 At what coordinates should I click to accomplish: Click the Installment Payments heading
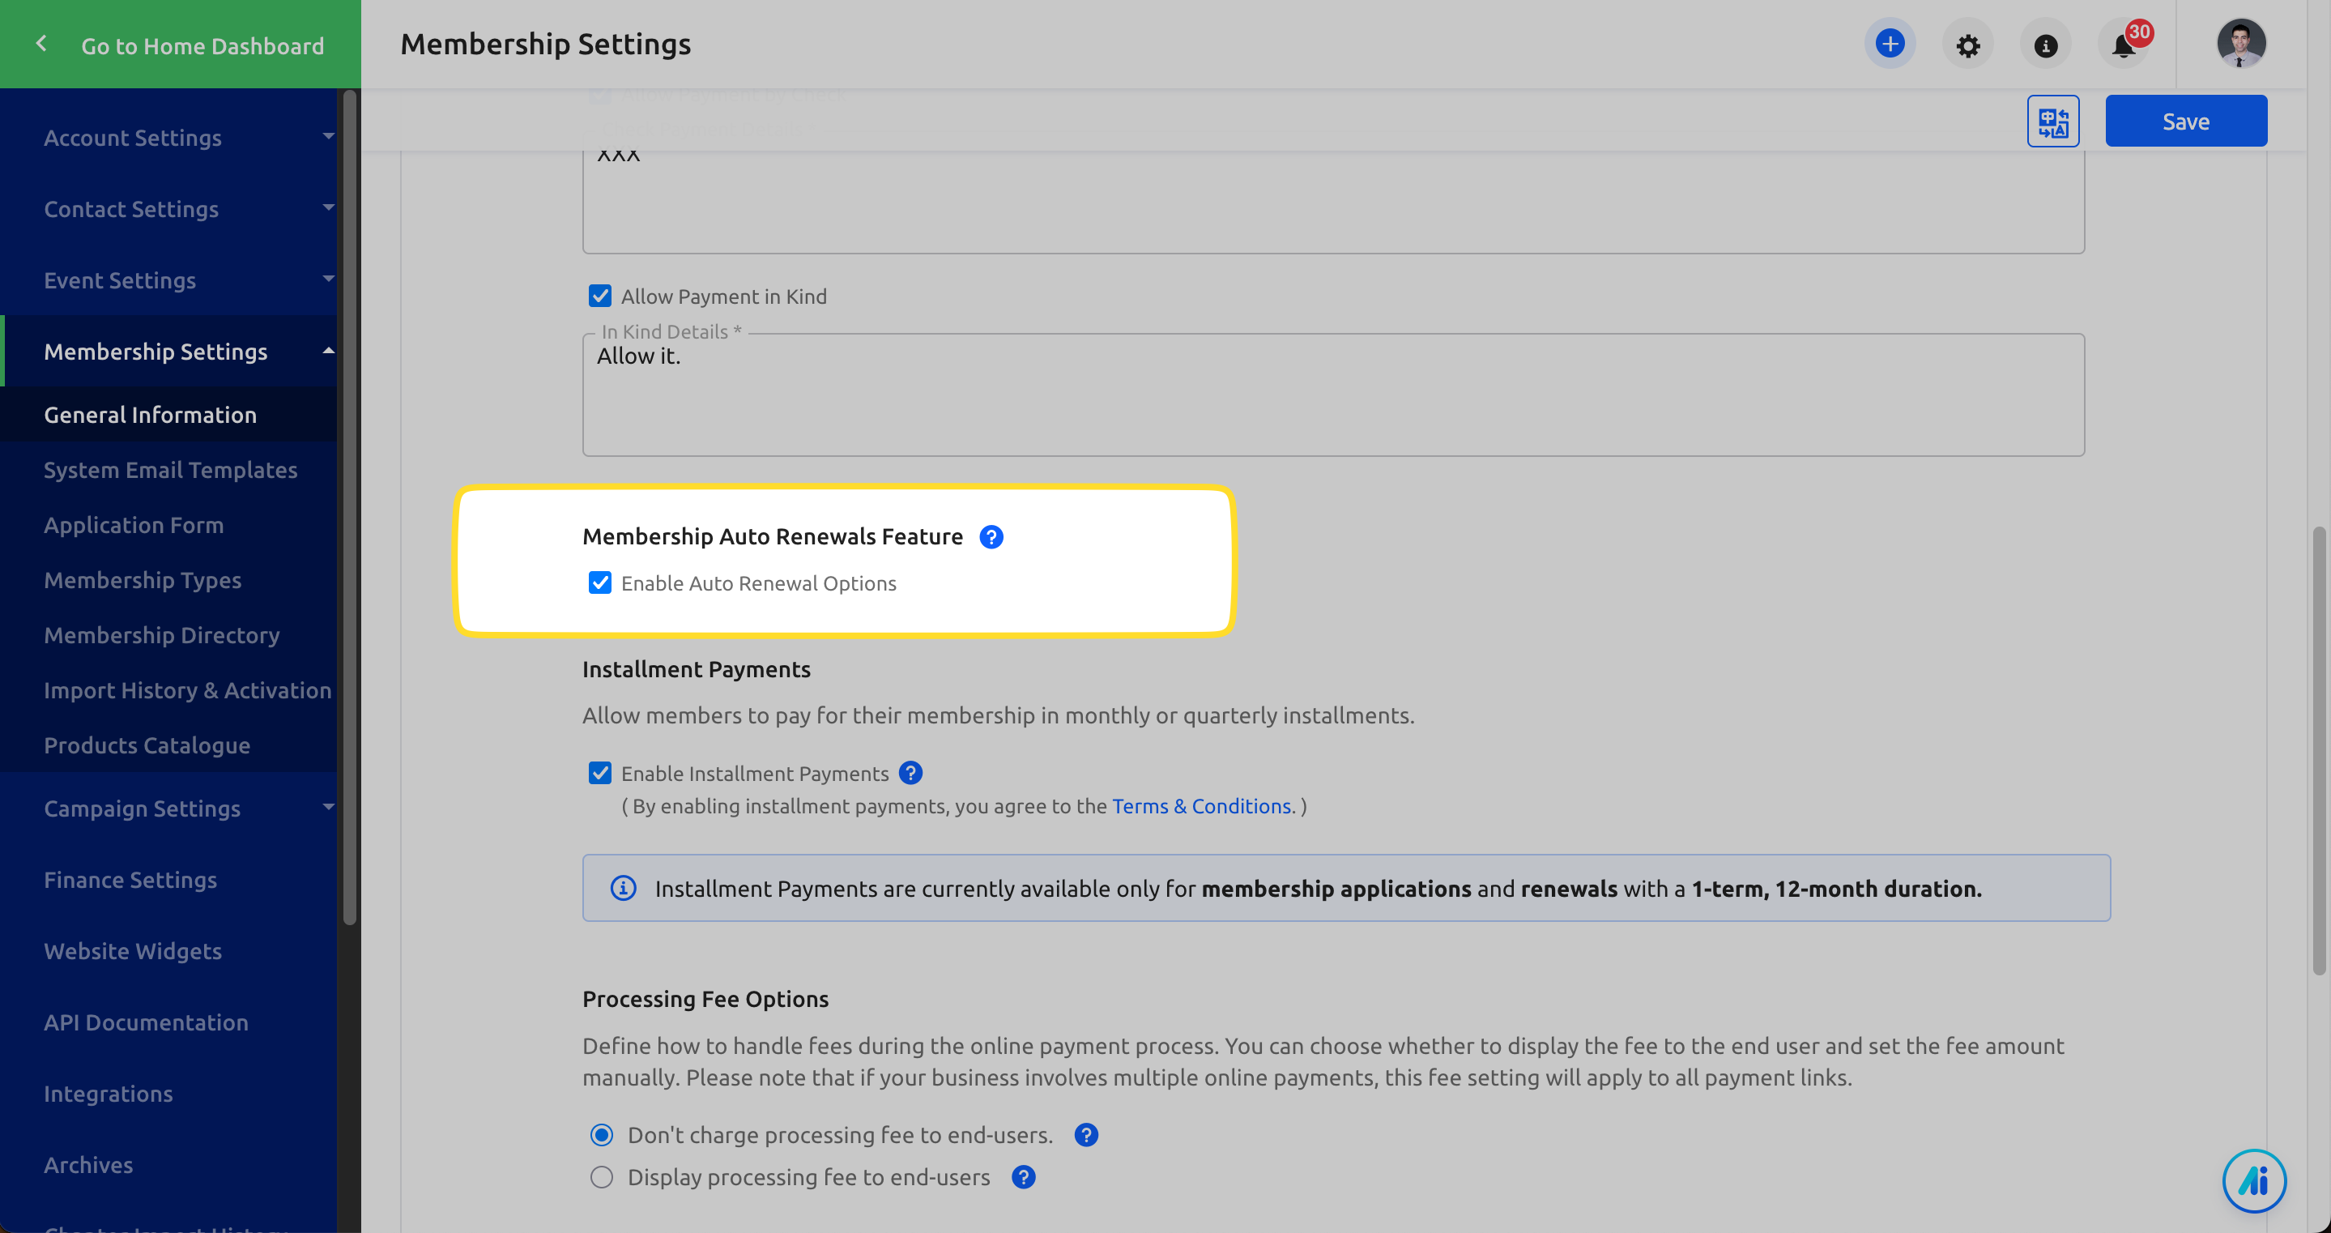tap(696, 670)
